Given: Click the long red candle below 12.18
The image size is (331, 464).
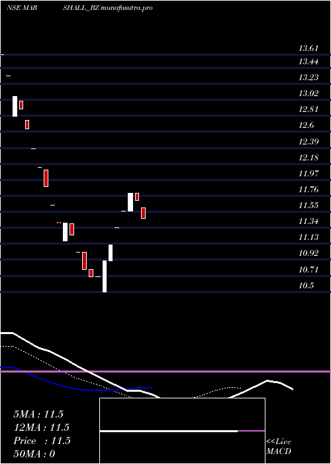Looking at the screenshot, I should point(46,178).
